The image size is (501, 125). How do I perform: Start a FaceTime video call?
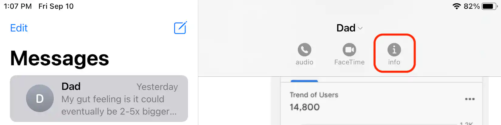(349, 50)
